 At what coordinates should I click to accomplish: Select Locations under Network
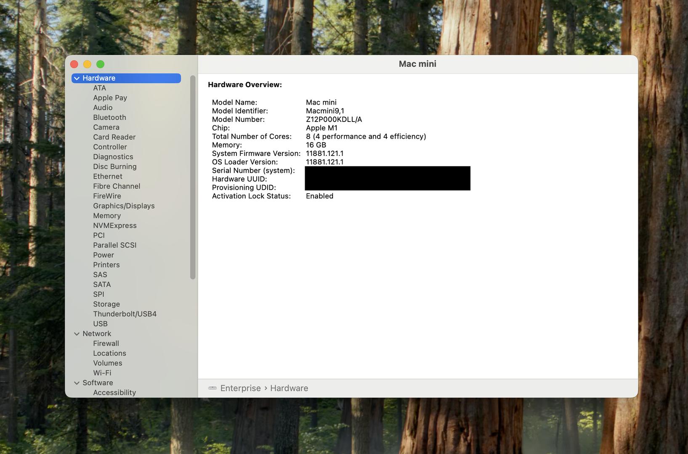point(109,354)
